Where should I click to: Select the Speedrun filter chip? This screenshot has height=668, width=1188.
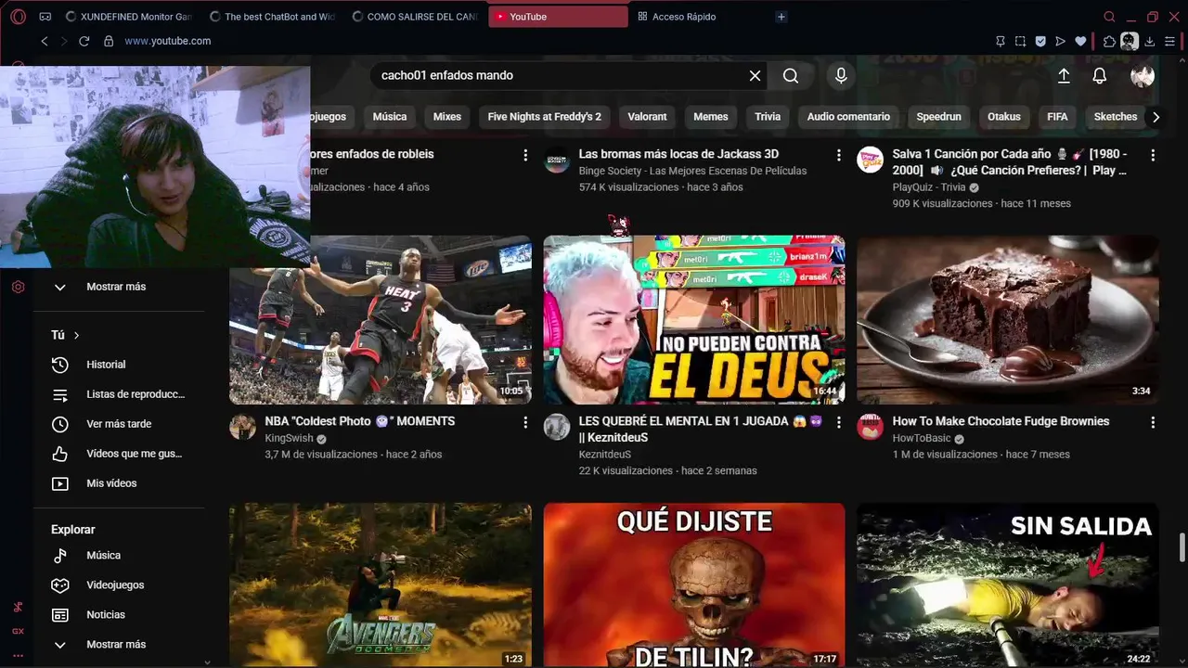(938, 117)
